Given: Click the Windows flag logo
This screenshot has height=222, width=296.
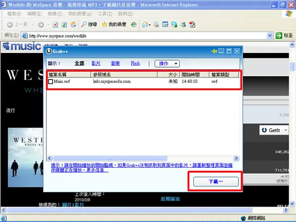Looking at the screenshot, I should tap(289, 14).
